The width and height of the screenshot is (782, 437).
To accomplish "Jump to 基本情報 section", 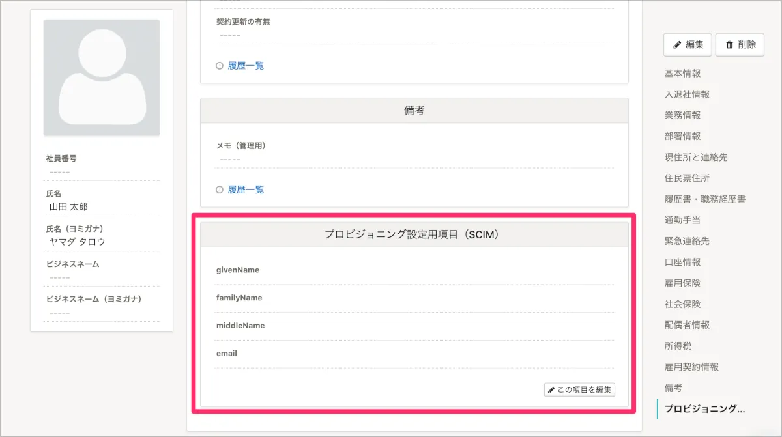I will point(682,74).
